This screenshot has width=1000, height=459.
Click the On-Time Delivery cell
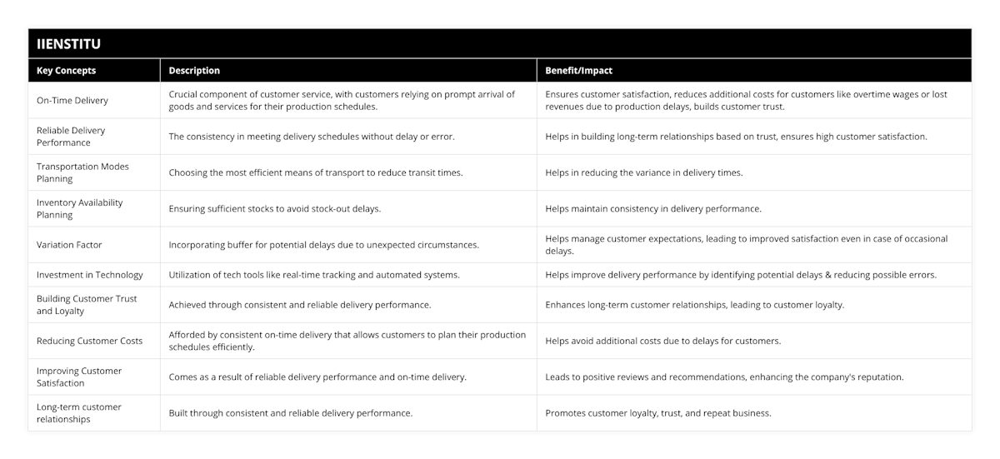pyautogui.click(x=94, y=100)
